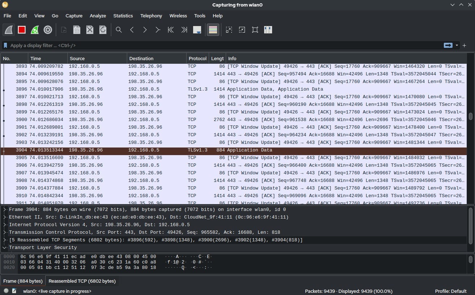Jump to the first packet
475x295 pixels.
click(x=171, y=30)
